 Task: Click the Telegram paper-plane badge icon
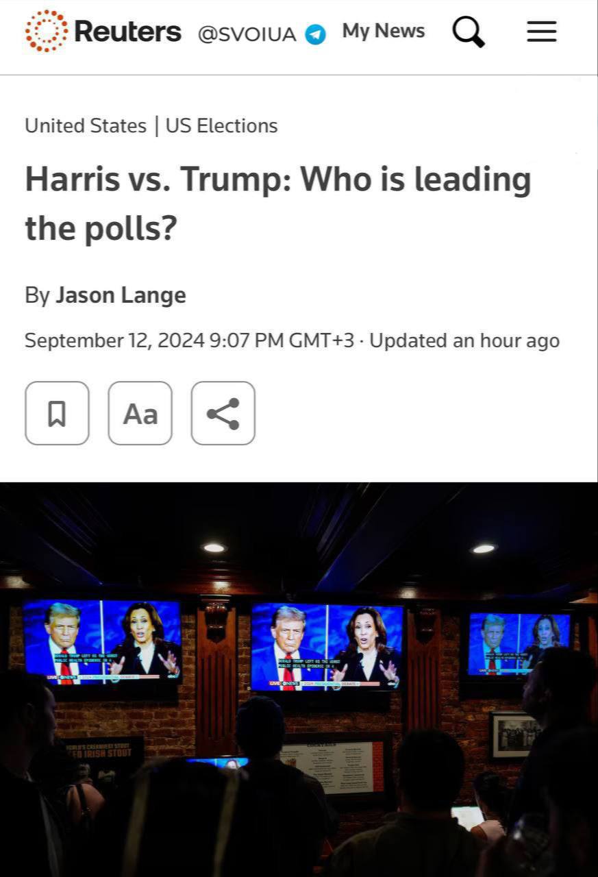click(x=315, y=34)
